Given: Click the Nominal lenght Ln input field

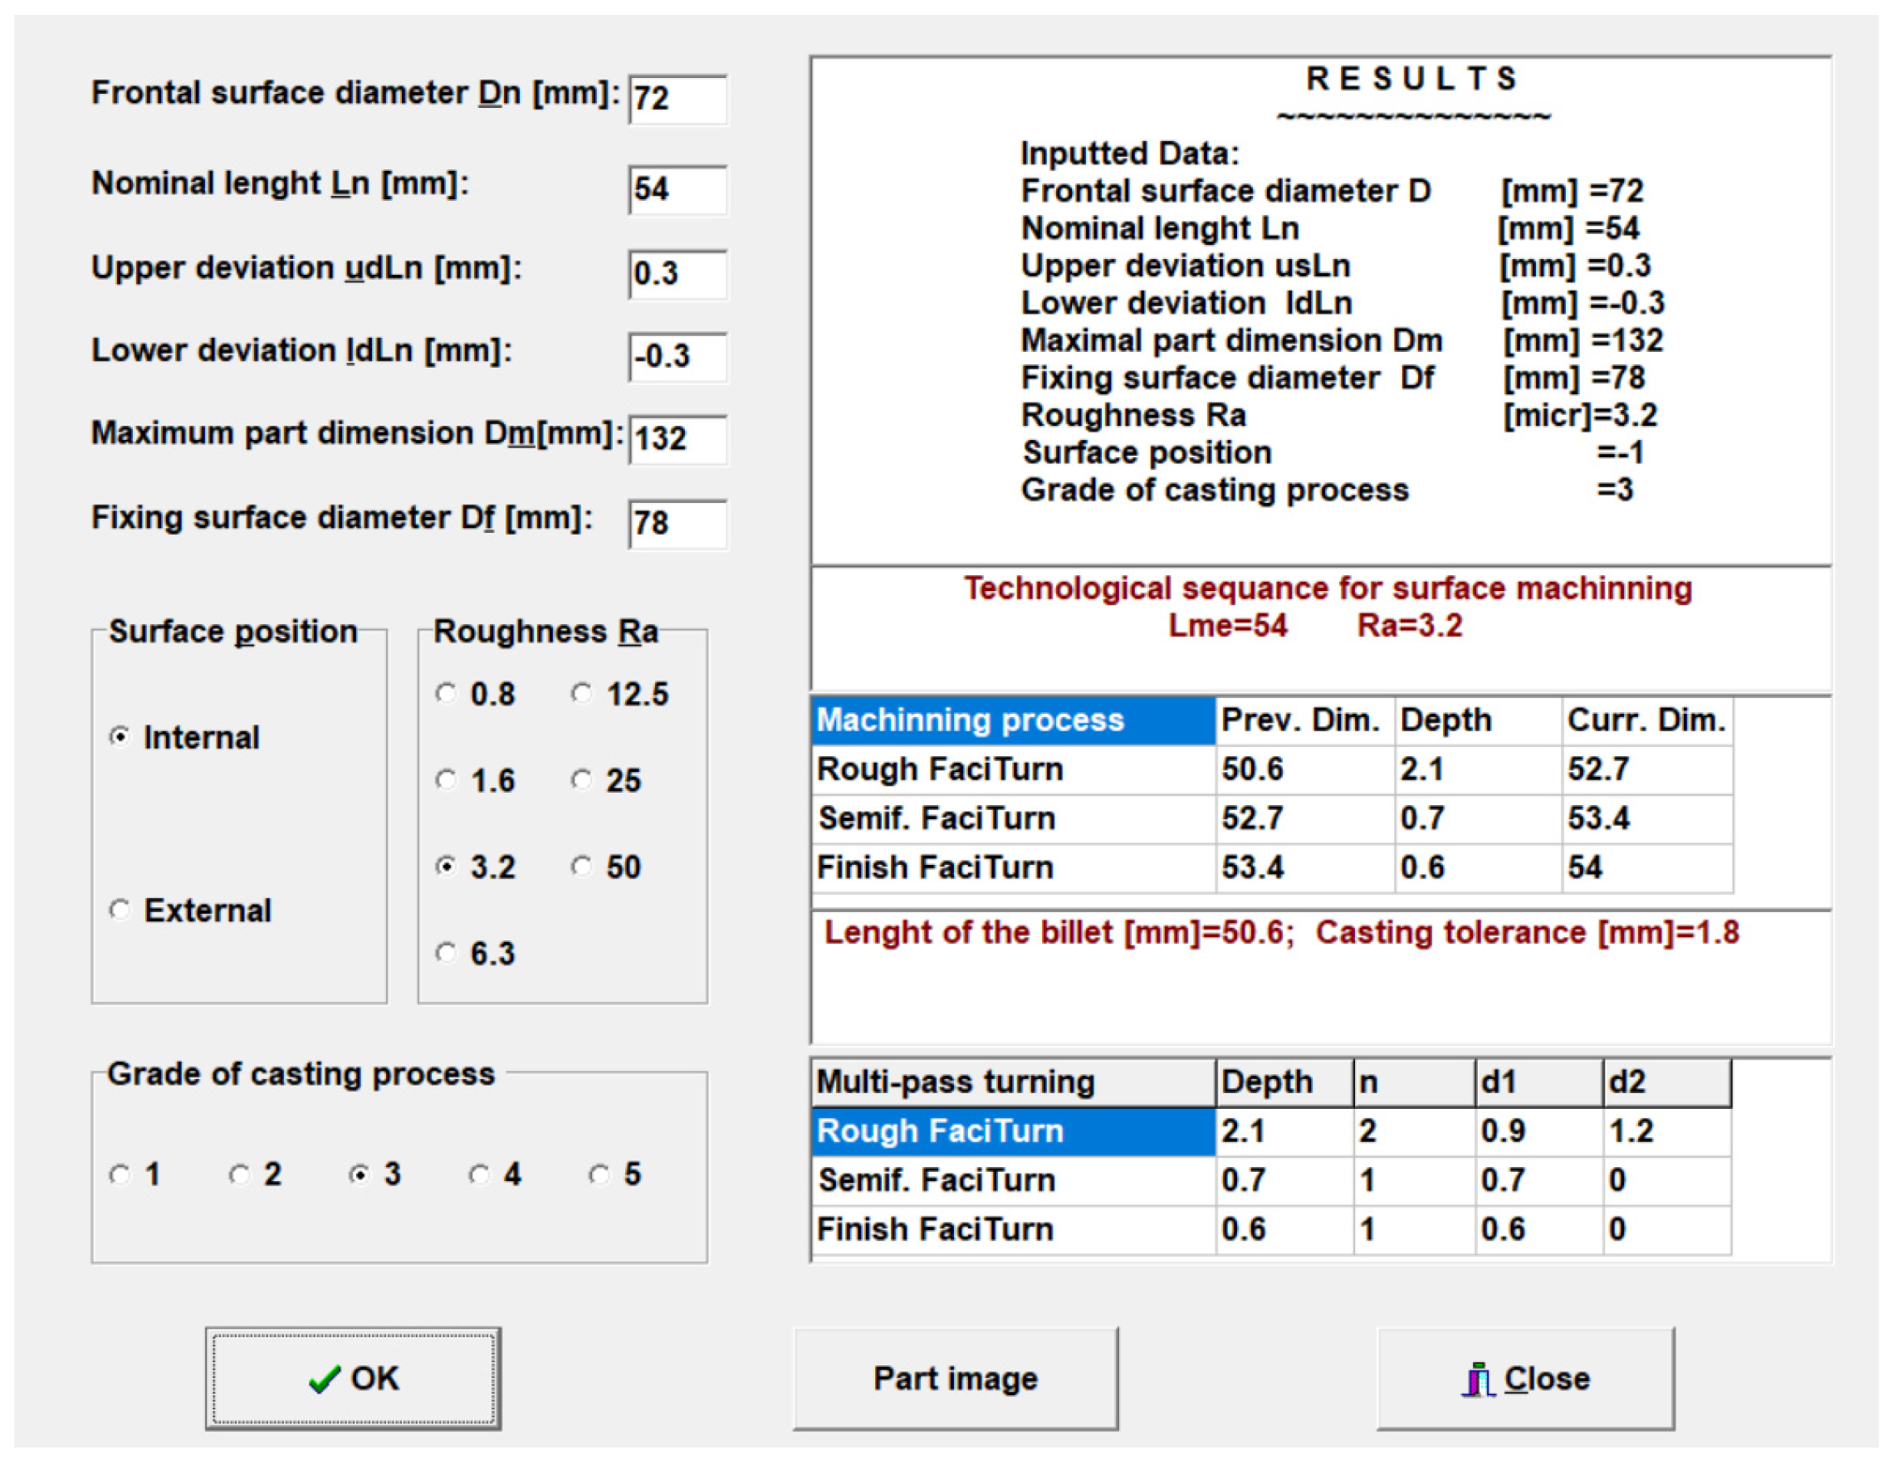Looking at the screenshot, I should tap(677, 190).
